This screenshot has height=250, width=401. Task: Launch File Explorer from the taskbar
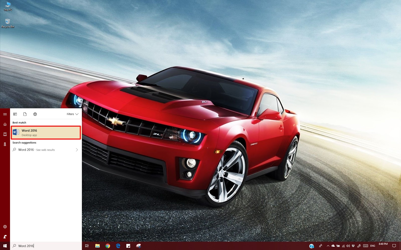(97, 246)
